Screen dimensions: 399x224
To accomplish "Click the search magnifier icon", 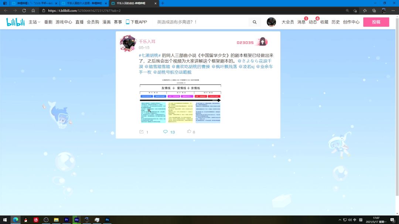I will pos(255,22).
